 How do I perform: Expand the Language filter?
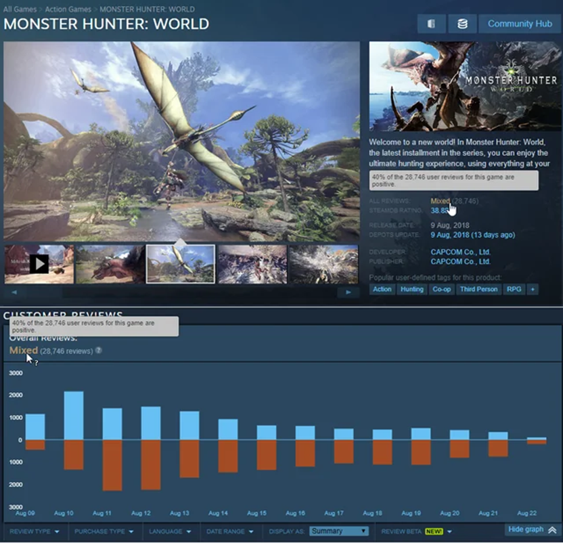tap(171, 531)
